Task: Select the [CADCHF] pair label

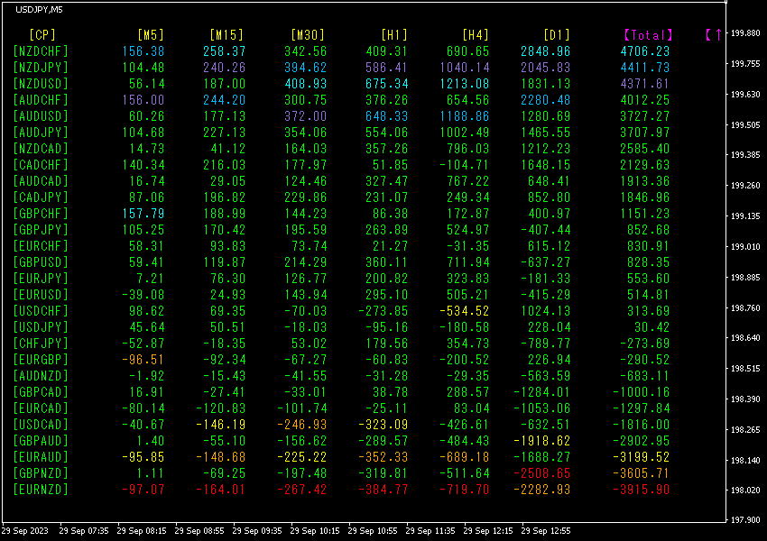Action: [41, 165]
